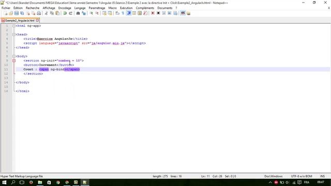Viewport: 331px width, 186px height.
Task: Undo the last edit
Action: [65, 13]
